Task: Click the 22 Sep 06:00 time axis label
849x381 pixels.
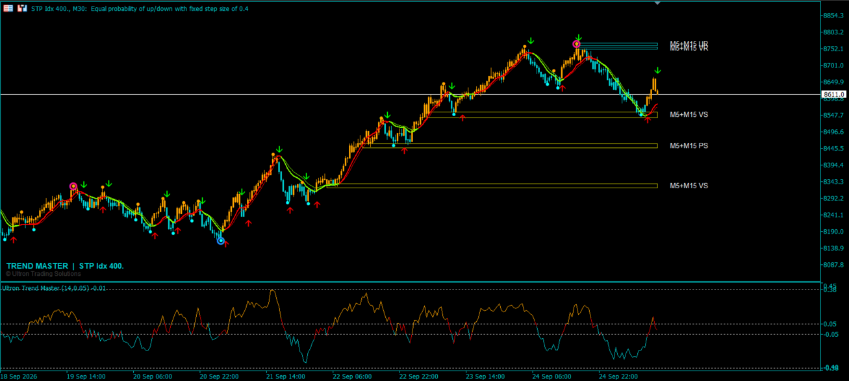Action: click(351, 376)
